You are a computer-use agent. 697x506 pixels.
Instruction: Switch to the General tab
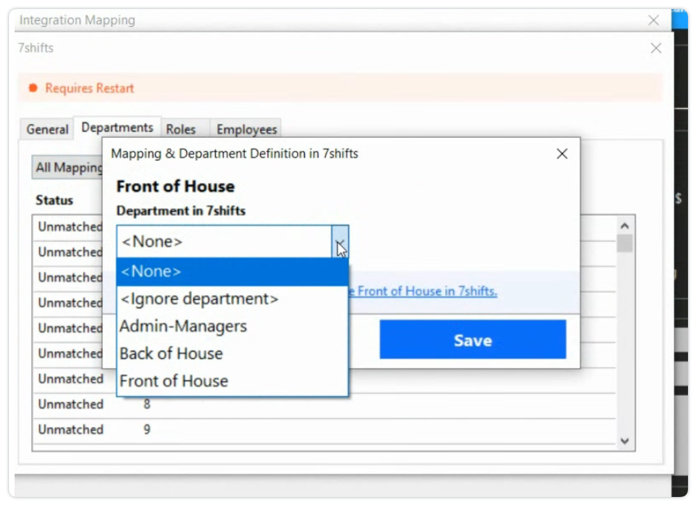(x=47, y=129)
